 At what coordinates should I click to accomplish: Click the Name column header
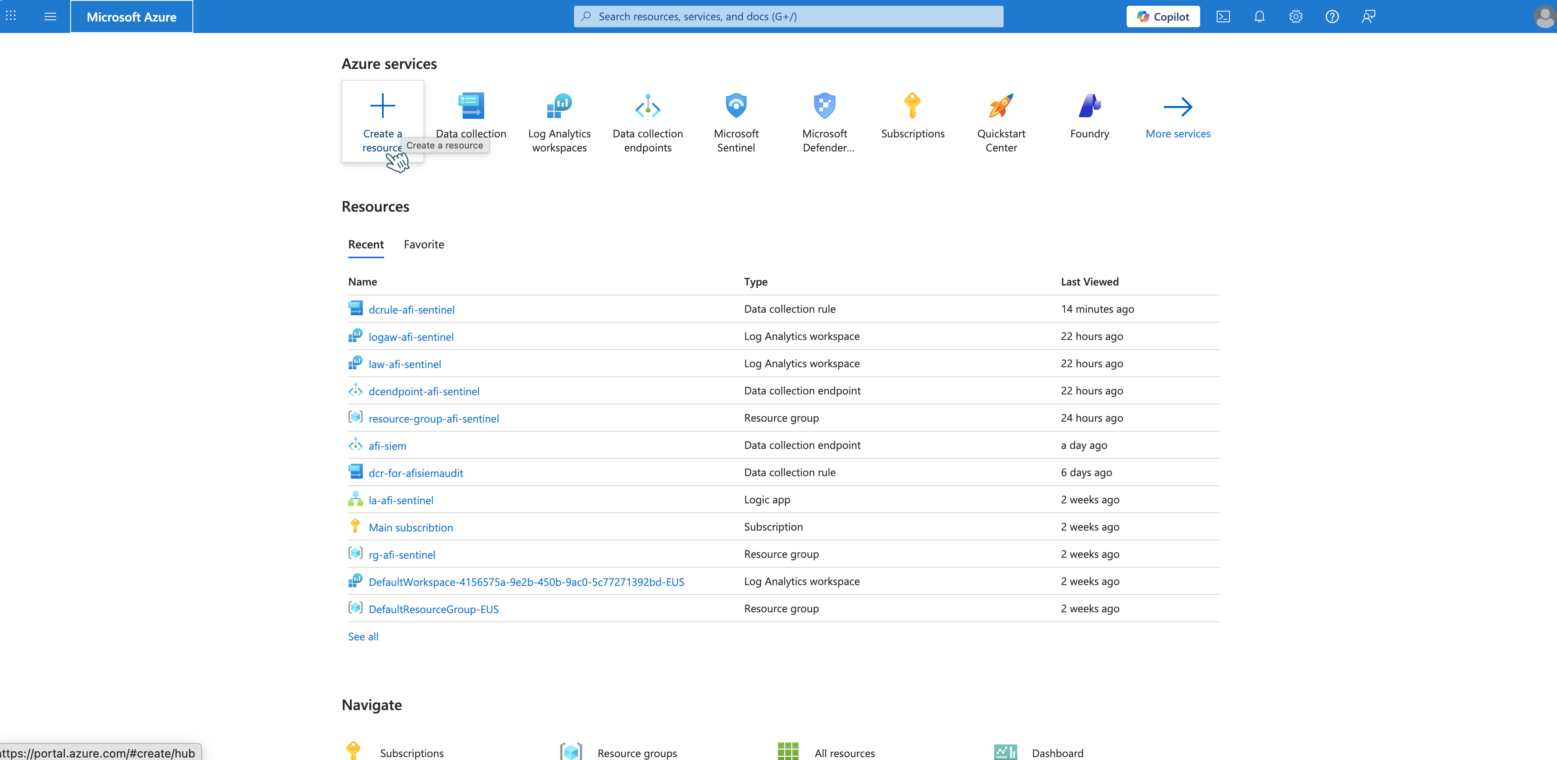(x=363, y=281)
